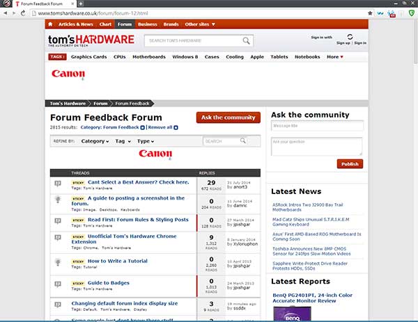Viewport: 418px width, 322px height.
Task: Open the 'Articles & News' menu item
Action: point(75,24)
